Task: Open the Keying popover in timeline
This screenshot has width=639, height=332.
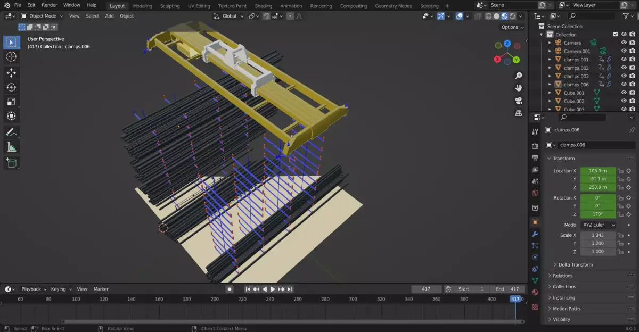Action: click(61, 289)
